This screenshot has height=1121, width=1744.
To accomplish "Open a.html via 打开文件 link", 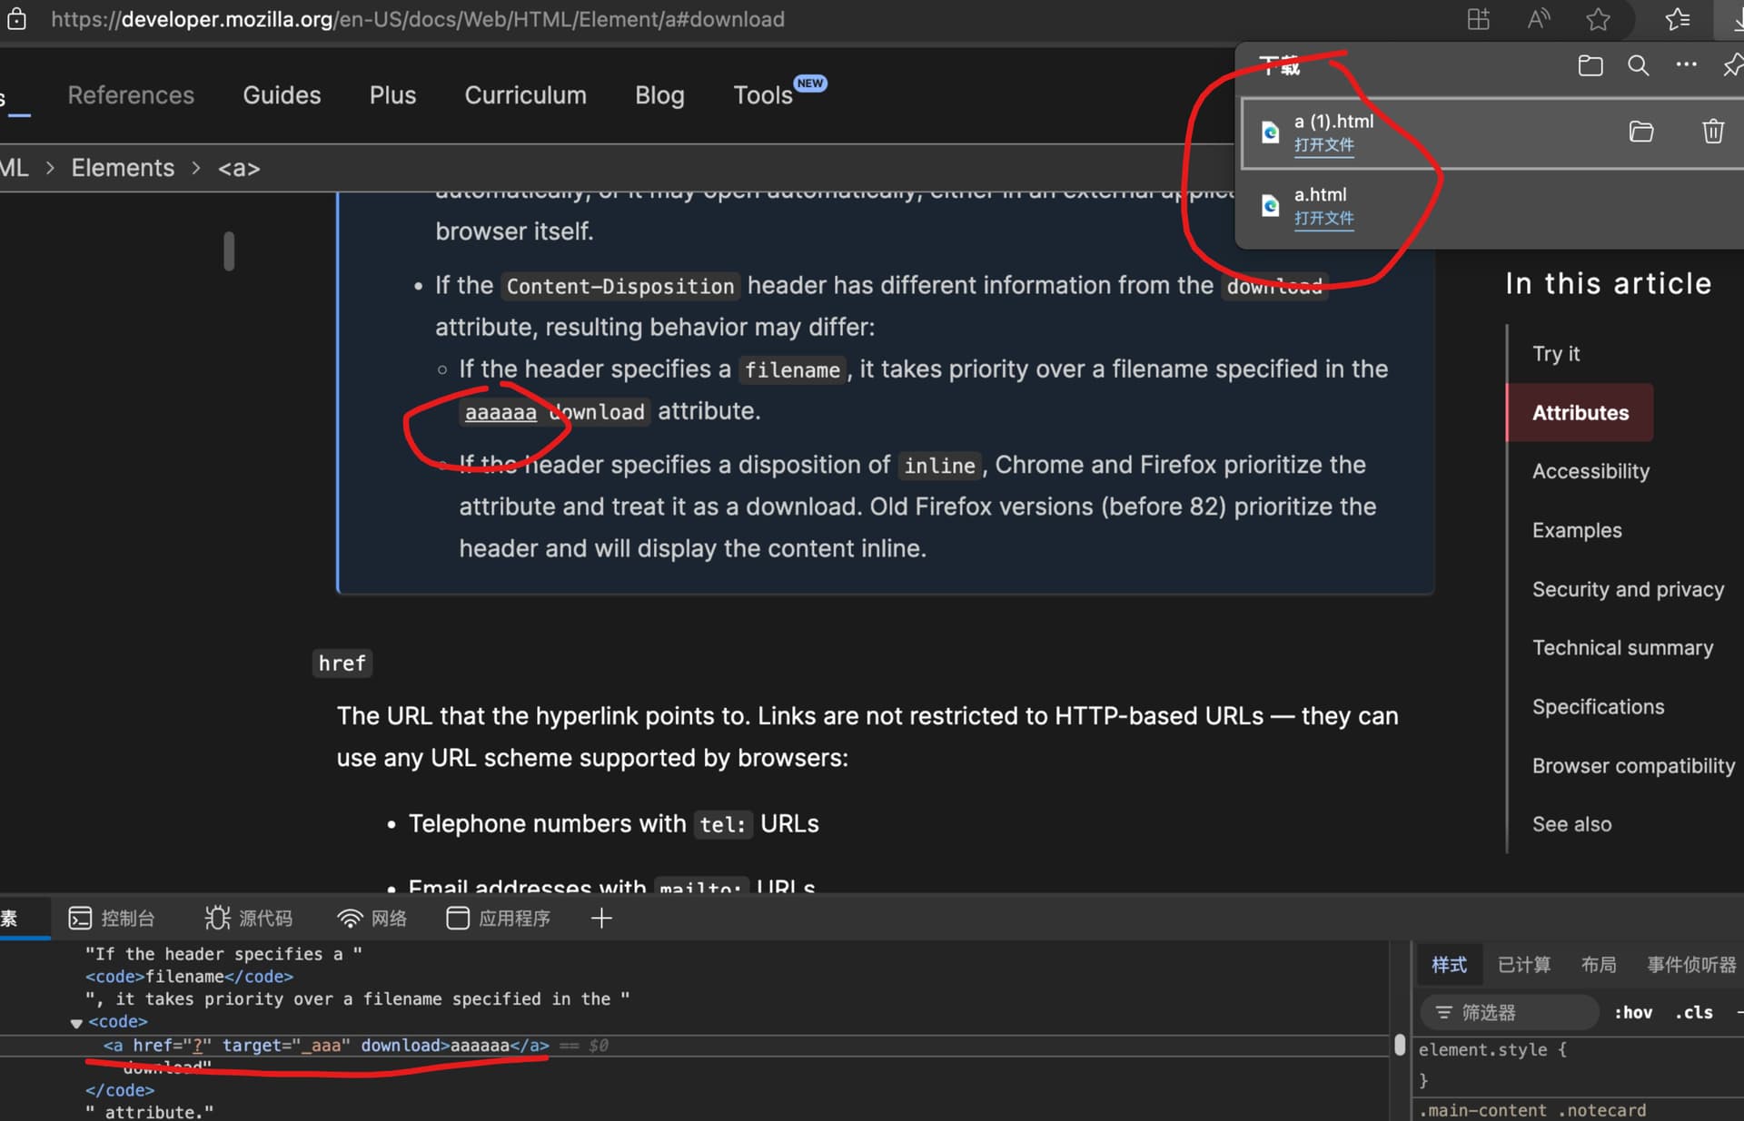I will (x=1323, y=219).
